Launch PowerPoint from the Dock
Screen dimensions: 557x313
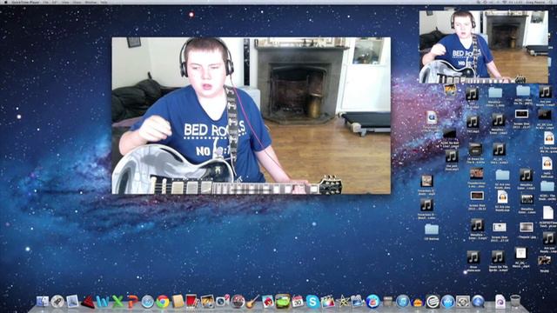pyautogui.click(x=132, y=302)
